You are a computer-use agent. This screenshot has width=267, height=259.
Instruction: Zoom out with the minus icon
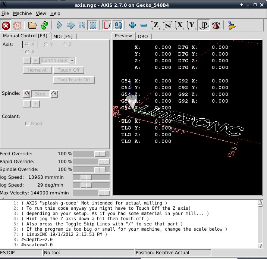(144, 25)
